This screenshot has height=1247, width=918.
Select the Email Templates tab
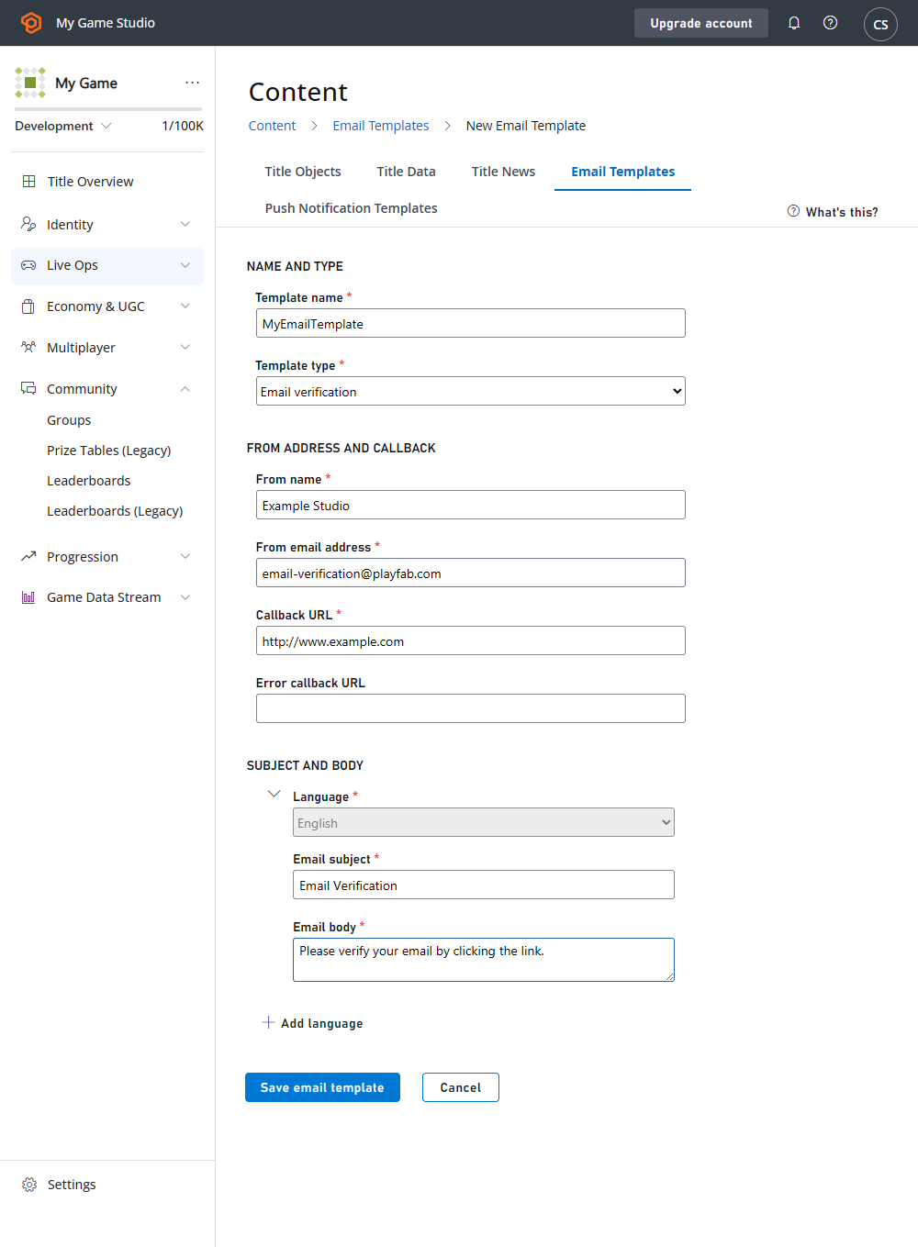(x=622, y=172)
